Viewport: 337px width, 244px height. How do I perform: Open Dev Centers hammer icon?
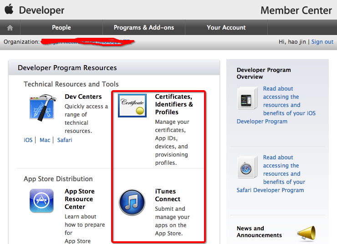(42, 107)
